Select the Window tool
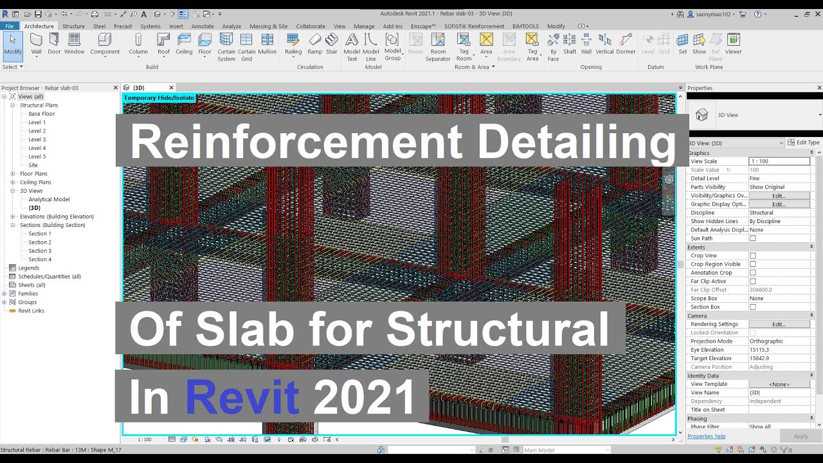This screenshot has width=823, height=463. pyautogui.click(x=74, y=44)
